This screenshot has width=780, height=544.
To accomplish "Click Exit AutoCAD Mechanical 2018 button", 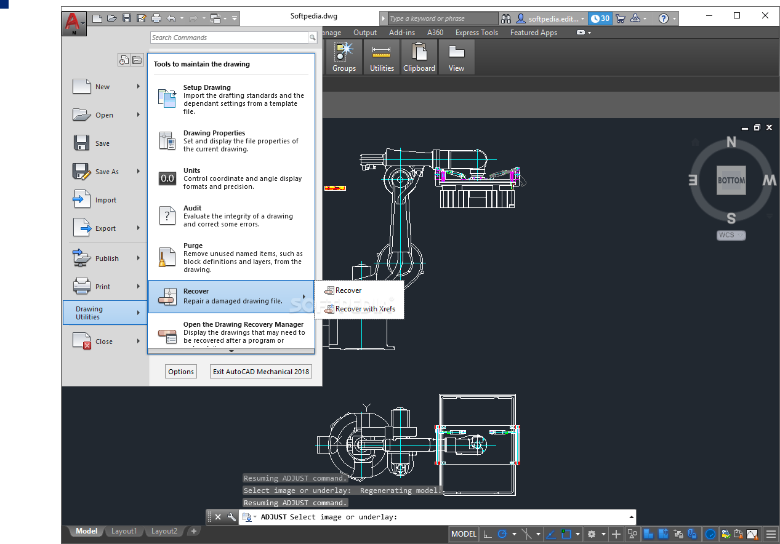I will (261, 372).
